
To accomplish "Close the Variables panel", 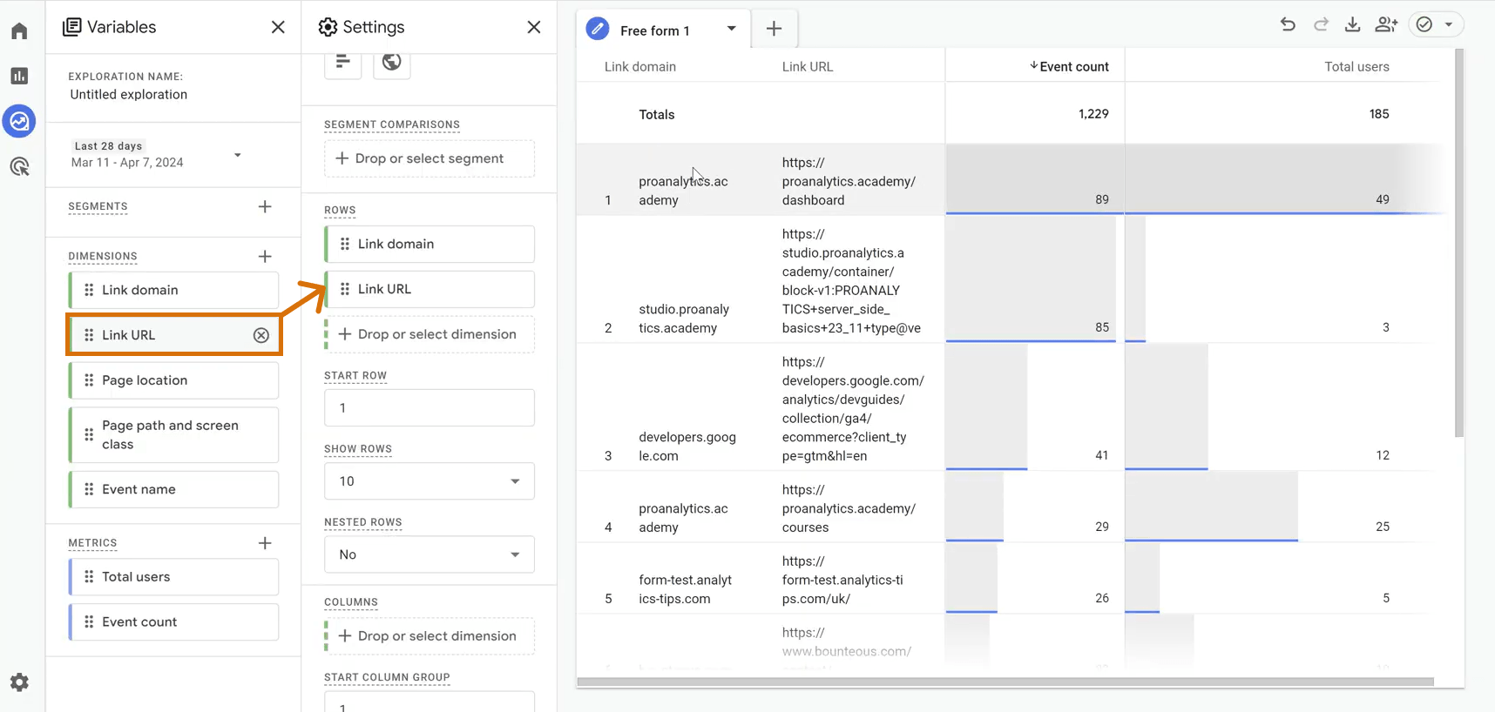I will point(278,27).
